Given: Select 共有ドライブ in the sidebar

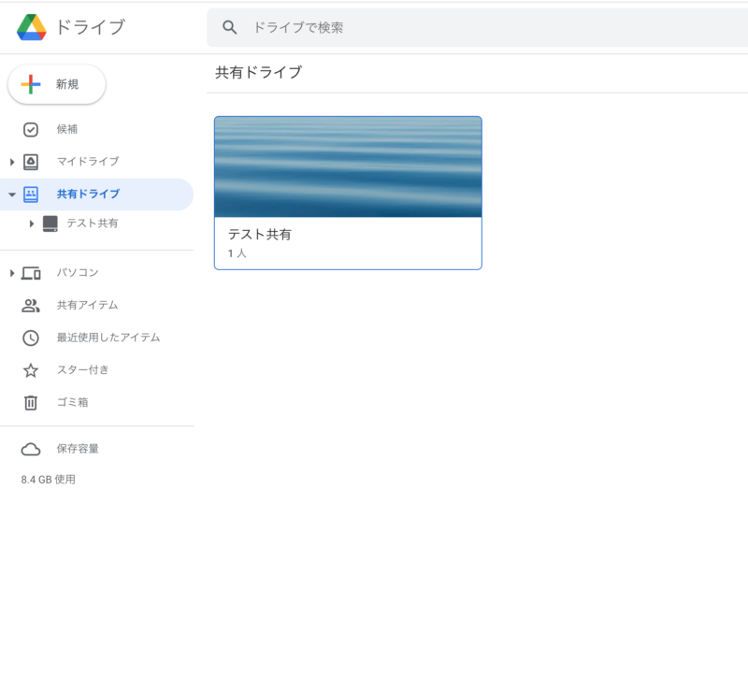Looking at the screenshot, I should click(97, 194).
